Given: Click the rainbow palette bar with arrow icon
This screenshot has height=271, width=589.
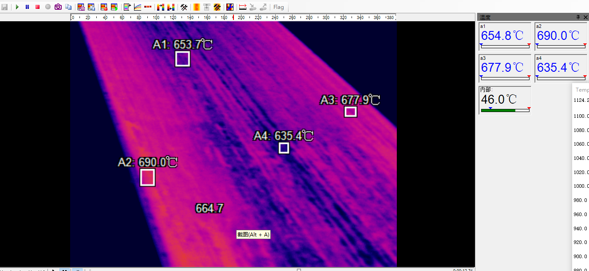Looking at the screenshot, I should coord(127,7).
